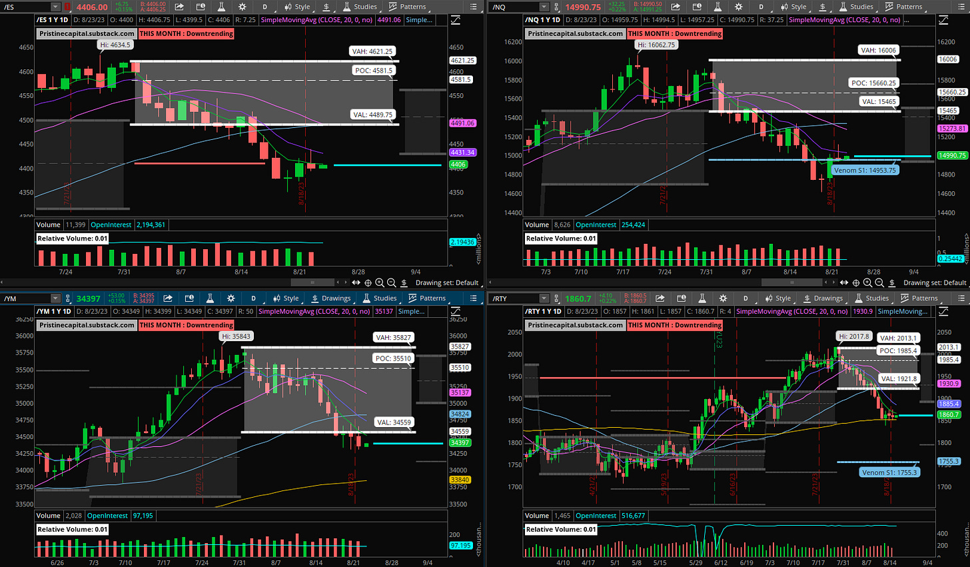The width and height of the screenshot is (970, 567).
Task: Expand the /ES symbol selector dropdown
Action: pos(55,7)
